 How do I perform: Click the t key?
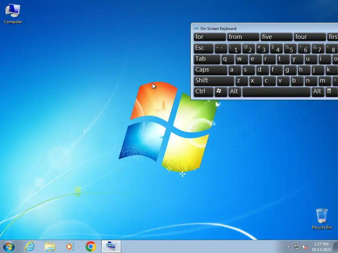[283, 60]
